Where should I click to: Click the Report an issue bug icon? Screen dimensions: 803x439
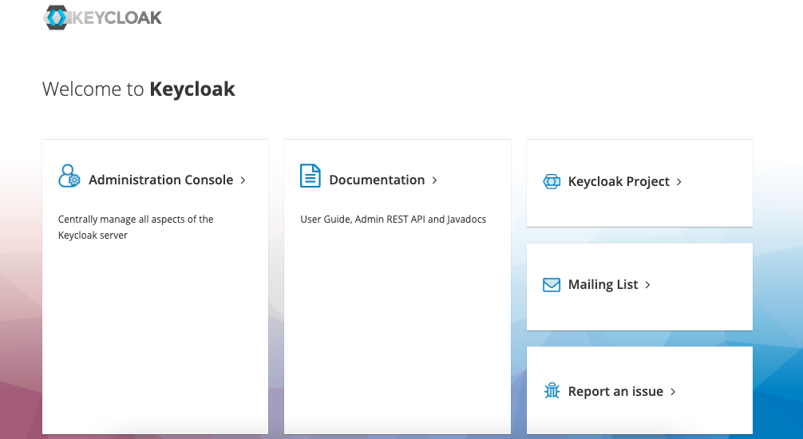coord(552,391)
